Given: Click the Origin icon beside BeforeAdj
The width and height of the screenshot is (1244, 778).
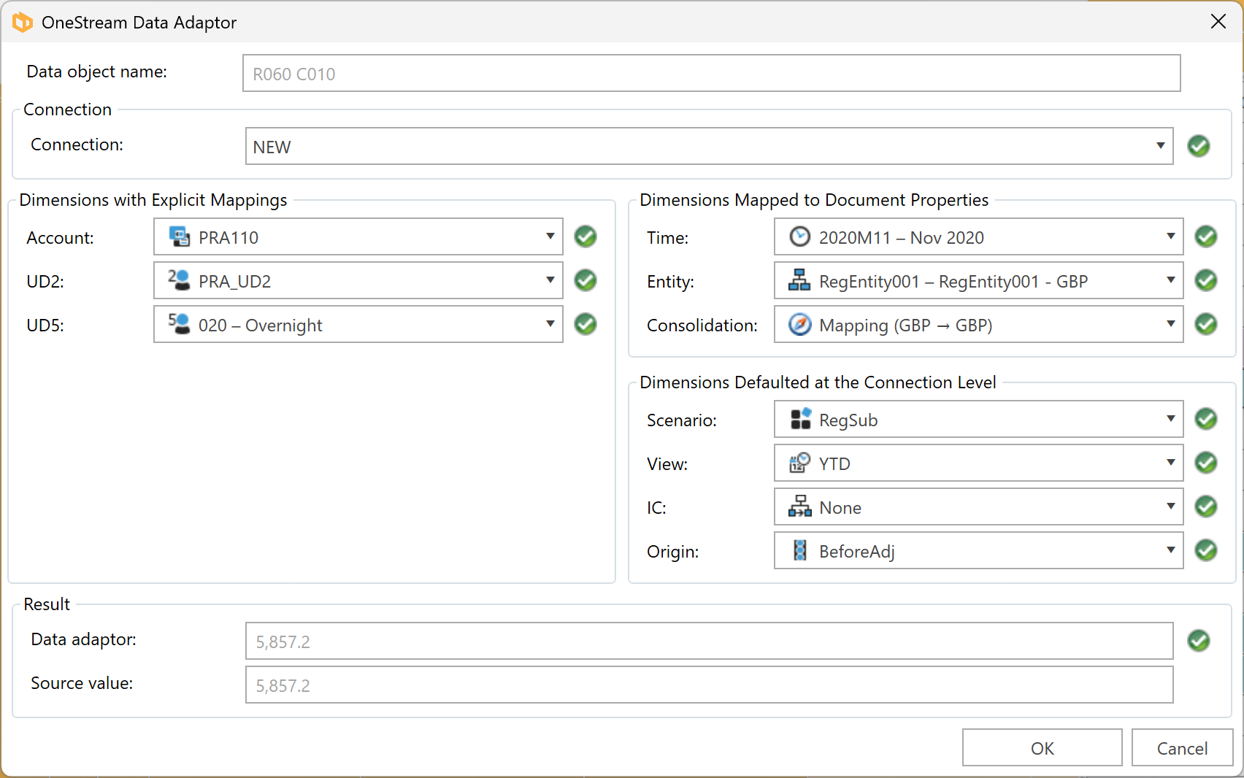Looking at the screenshot, I should (x=800, y=550).
